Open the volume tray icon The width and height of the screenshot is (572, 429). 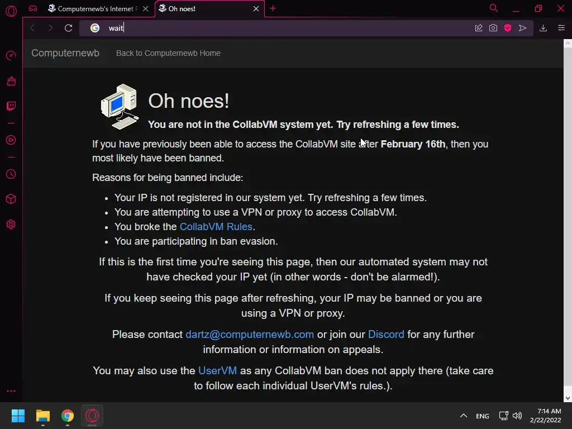point(517,416)
